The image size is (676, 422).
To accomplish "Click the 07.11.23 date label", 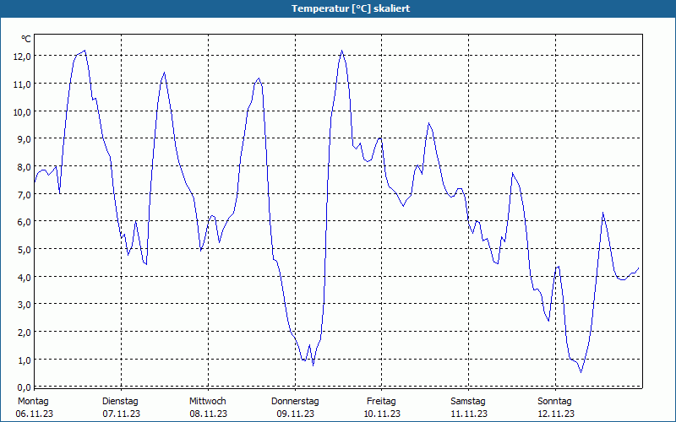I will 121,414.
